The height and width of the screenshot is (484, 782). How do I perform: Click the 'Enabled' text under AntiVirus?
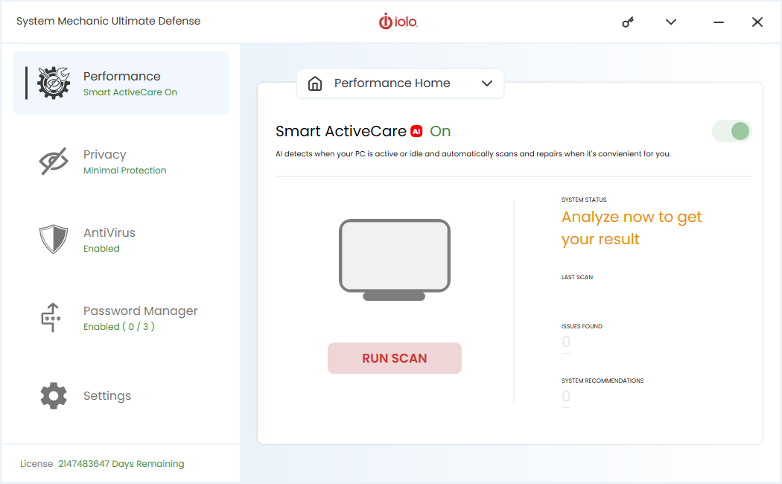pos(101,249)
